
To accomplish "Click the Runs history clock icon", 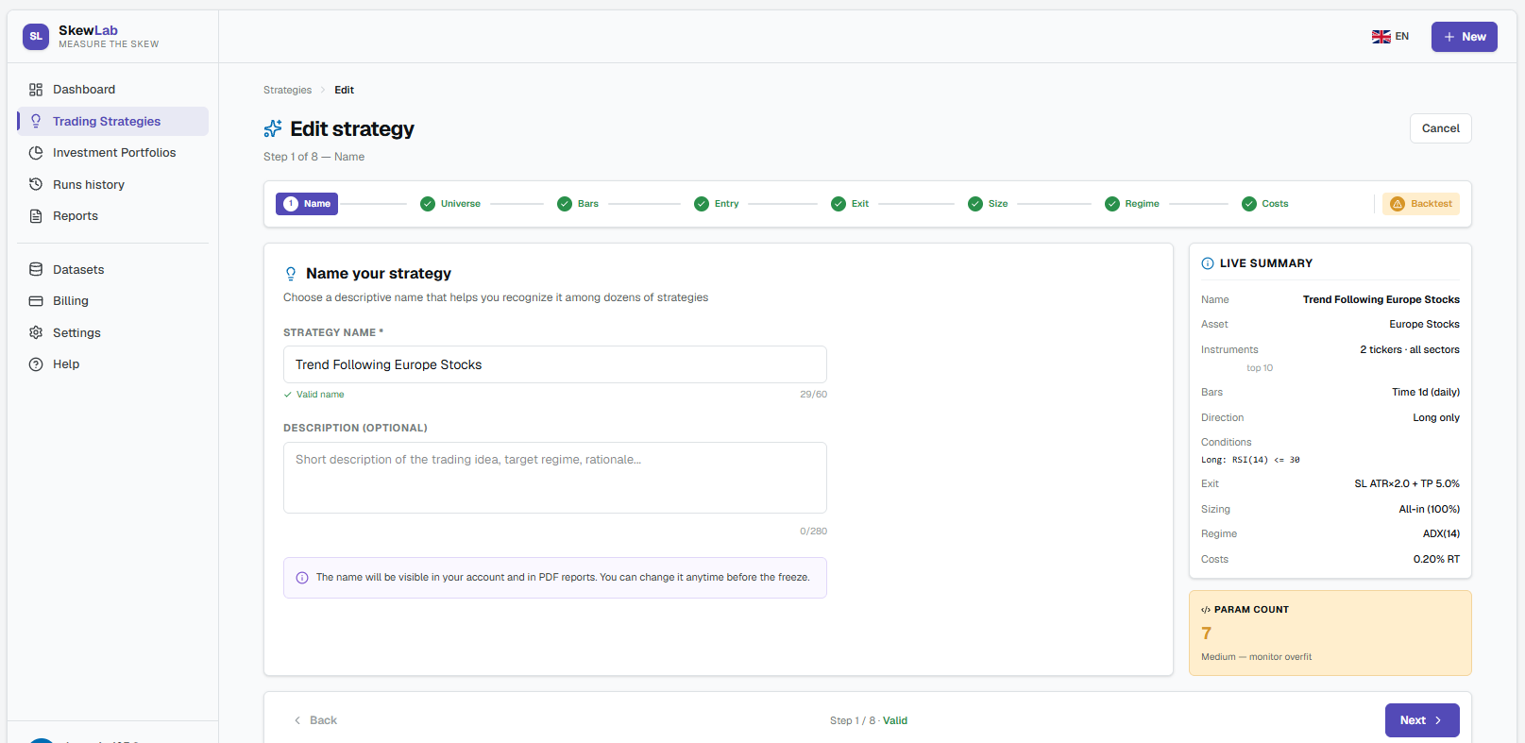I will tap(36, 184).
